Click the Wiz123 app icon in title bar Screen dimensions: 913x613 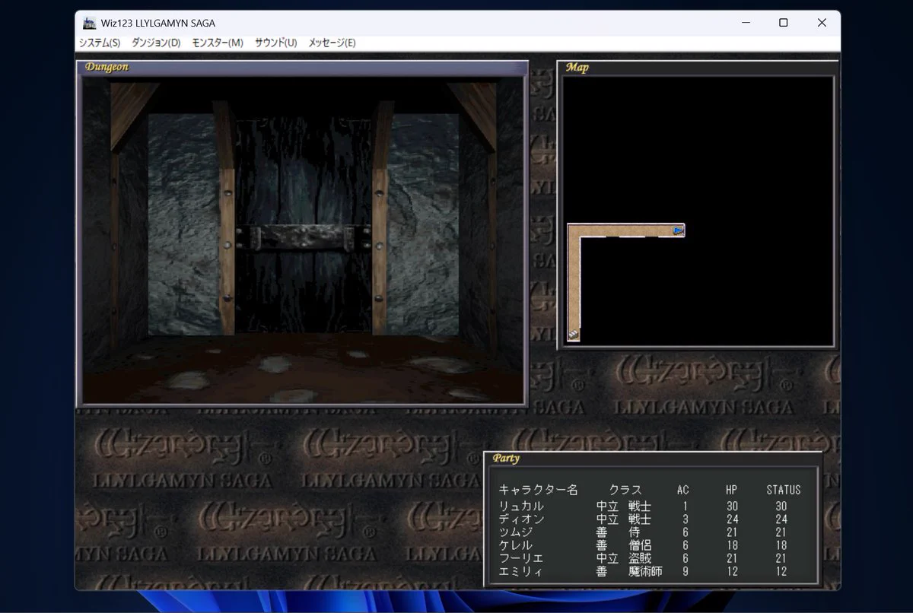(x=90, y=23)
